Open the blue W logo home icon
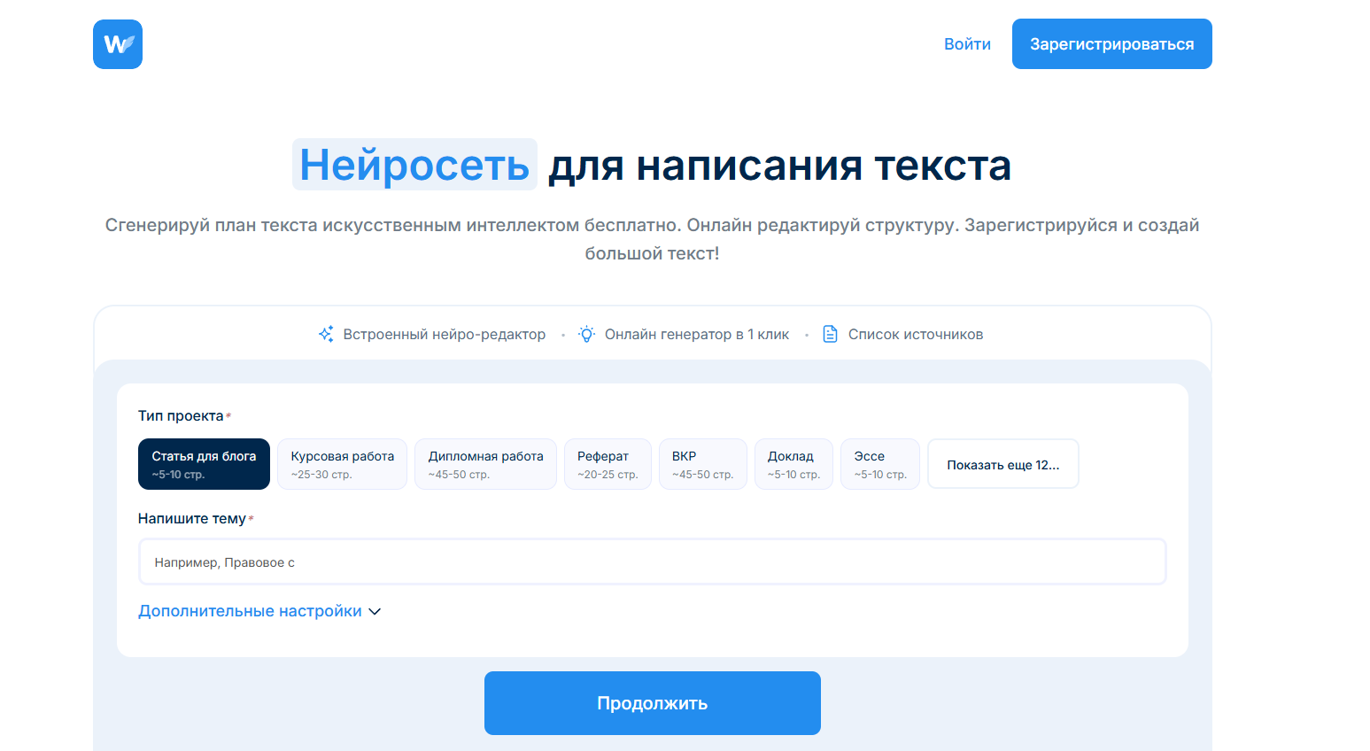Viewport: 1370px width, 751px height. tap(118, 44)
